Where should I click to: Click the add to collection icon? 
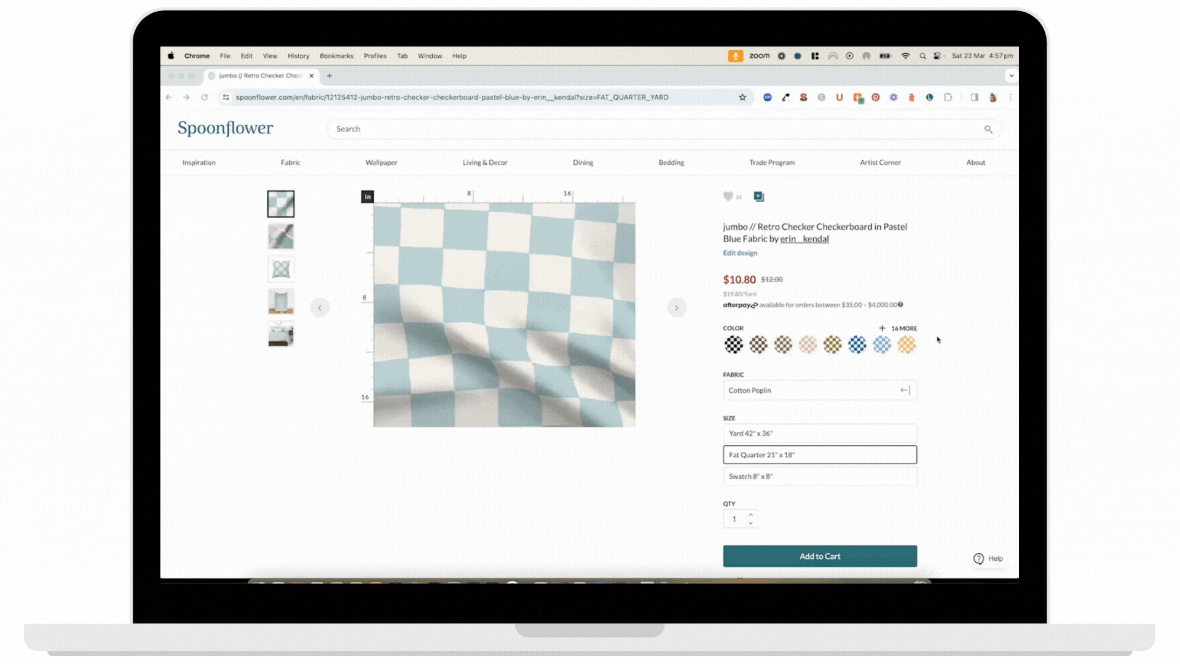(x=759, y=197)
